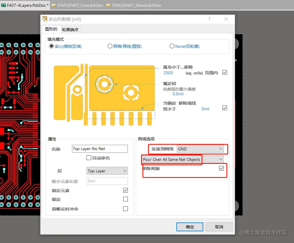The image size is (294, 243).
Task: Enable the 忽略实时冲突 ignore online violations checkbox
Action: pyautogui.click(x=125, y=209)
